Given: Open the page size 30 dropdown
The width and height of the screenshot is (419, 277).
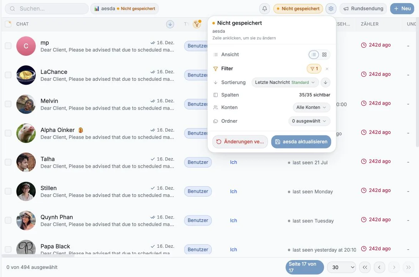Looking at the screenshot, I should (x=341, y=267).
